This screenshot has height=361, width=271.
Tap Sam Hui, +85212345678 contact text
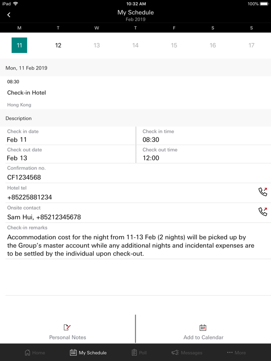tap(44, 217)
